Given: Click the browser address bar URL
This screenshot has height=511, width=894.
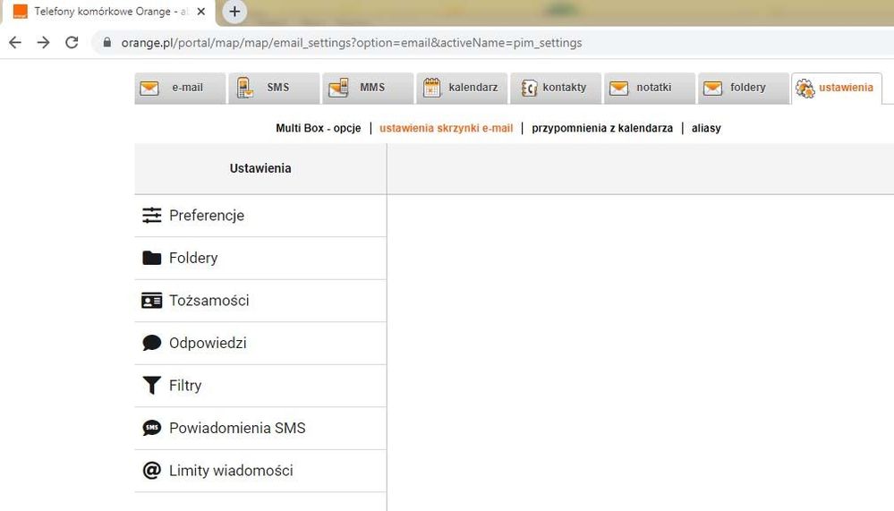Looking at the screenshot, I should (x=351, y=43).
